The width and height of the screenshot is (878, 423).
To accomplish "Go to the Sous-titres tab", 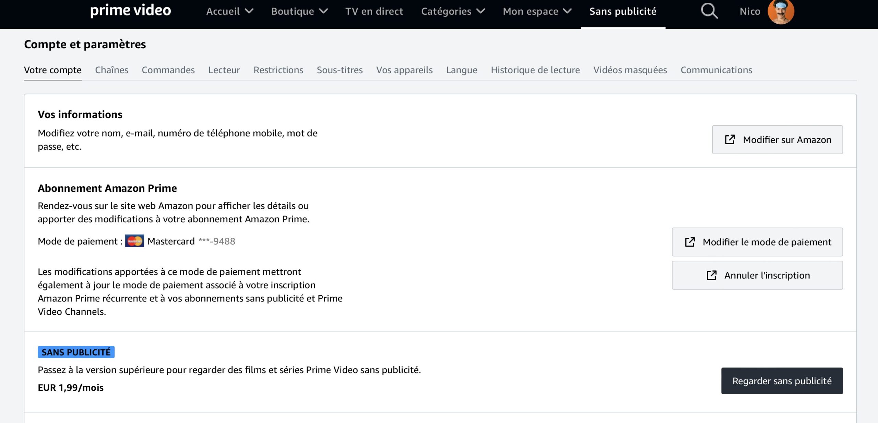I will (x=340, y=70).
